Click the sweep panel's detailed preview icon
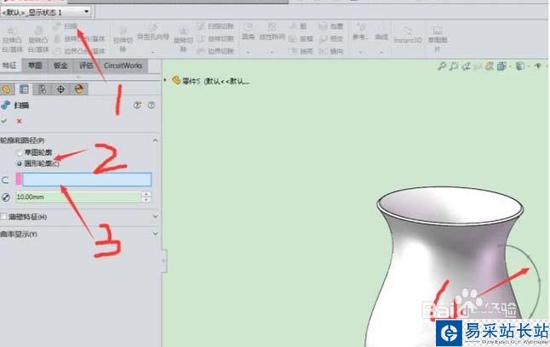Screen dimensions: 550x347 [x=138, y=105]
